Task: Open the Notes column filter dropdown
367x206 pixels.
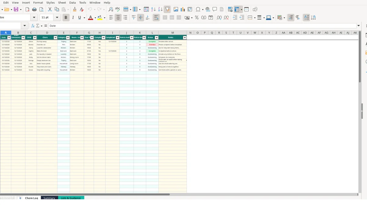Action: click(185, 38)
